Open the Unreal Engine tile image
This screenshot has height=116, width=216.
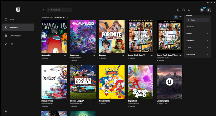(x=170, y=82)
